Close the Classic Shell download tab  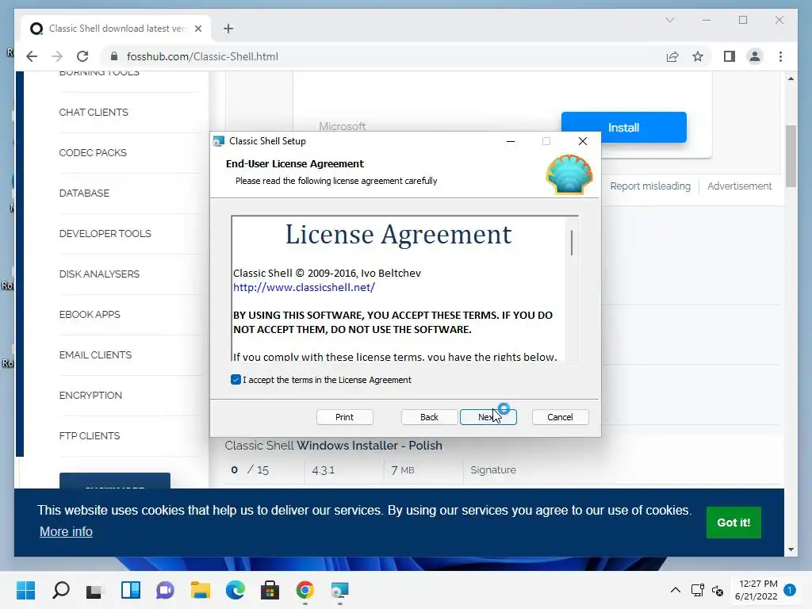pyautogui.click(x=197, y=29)
